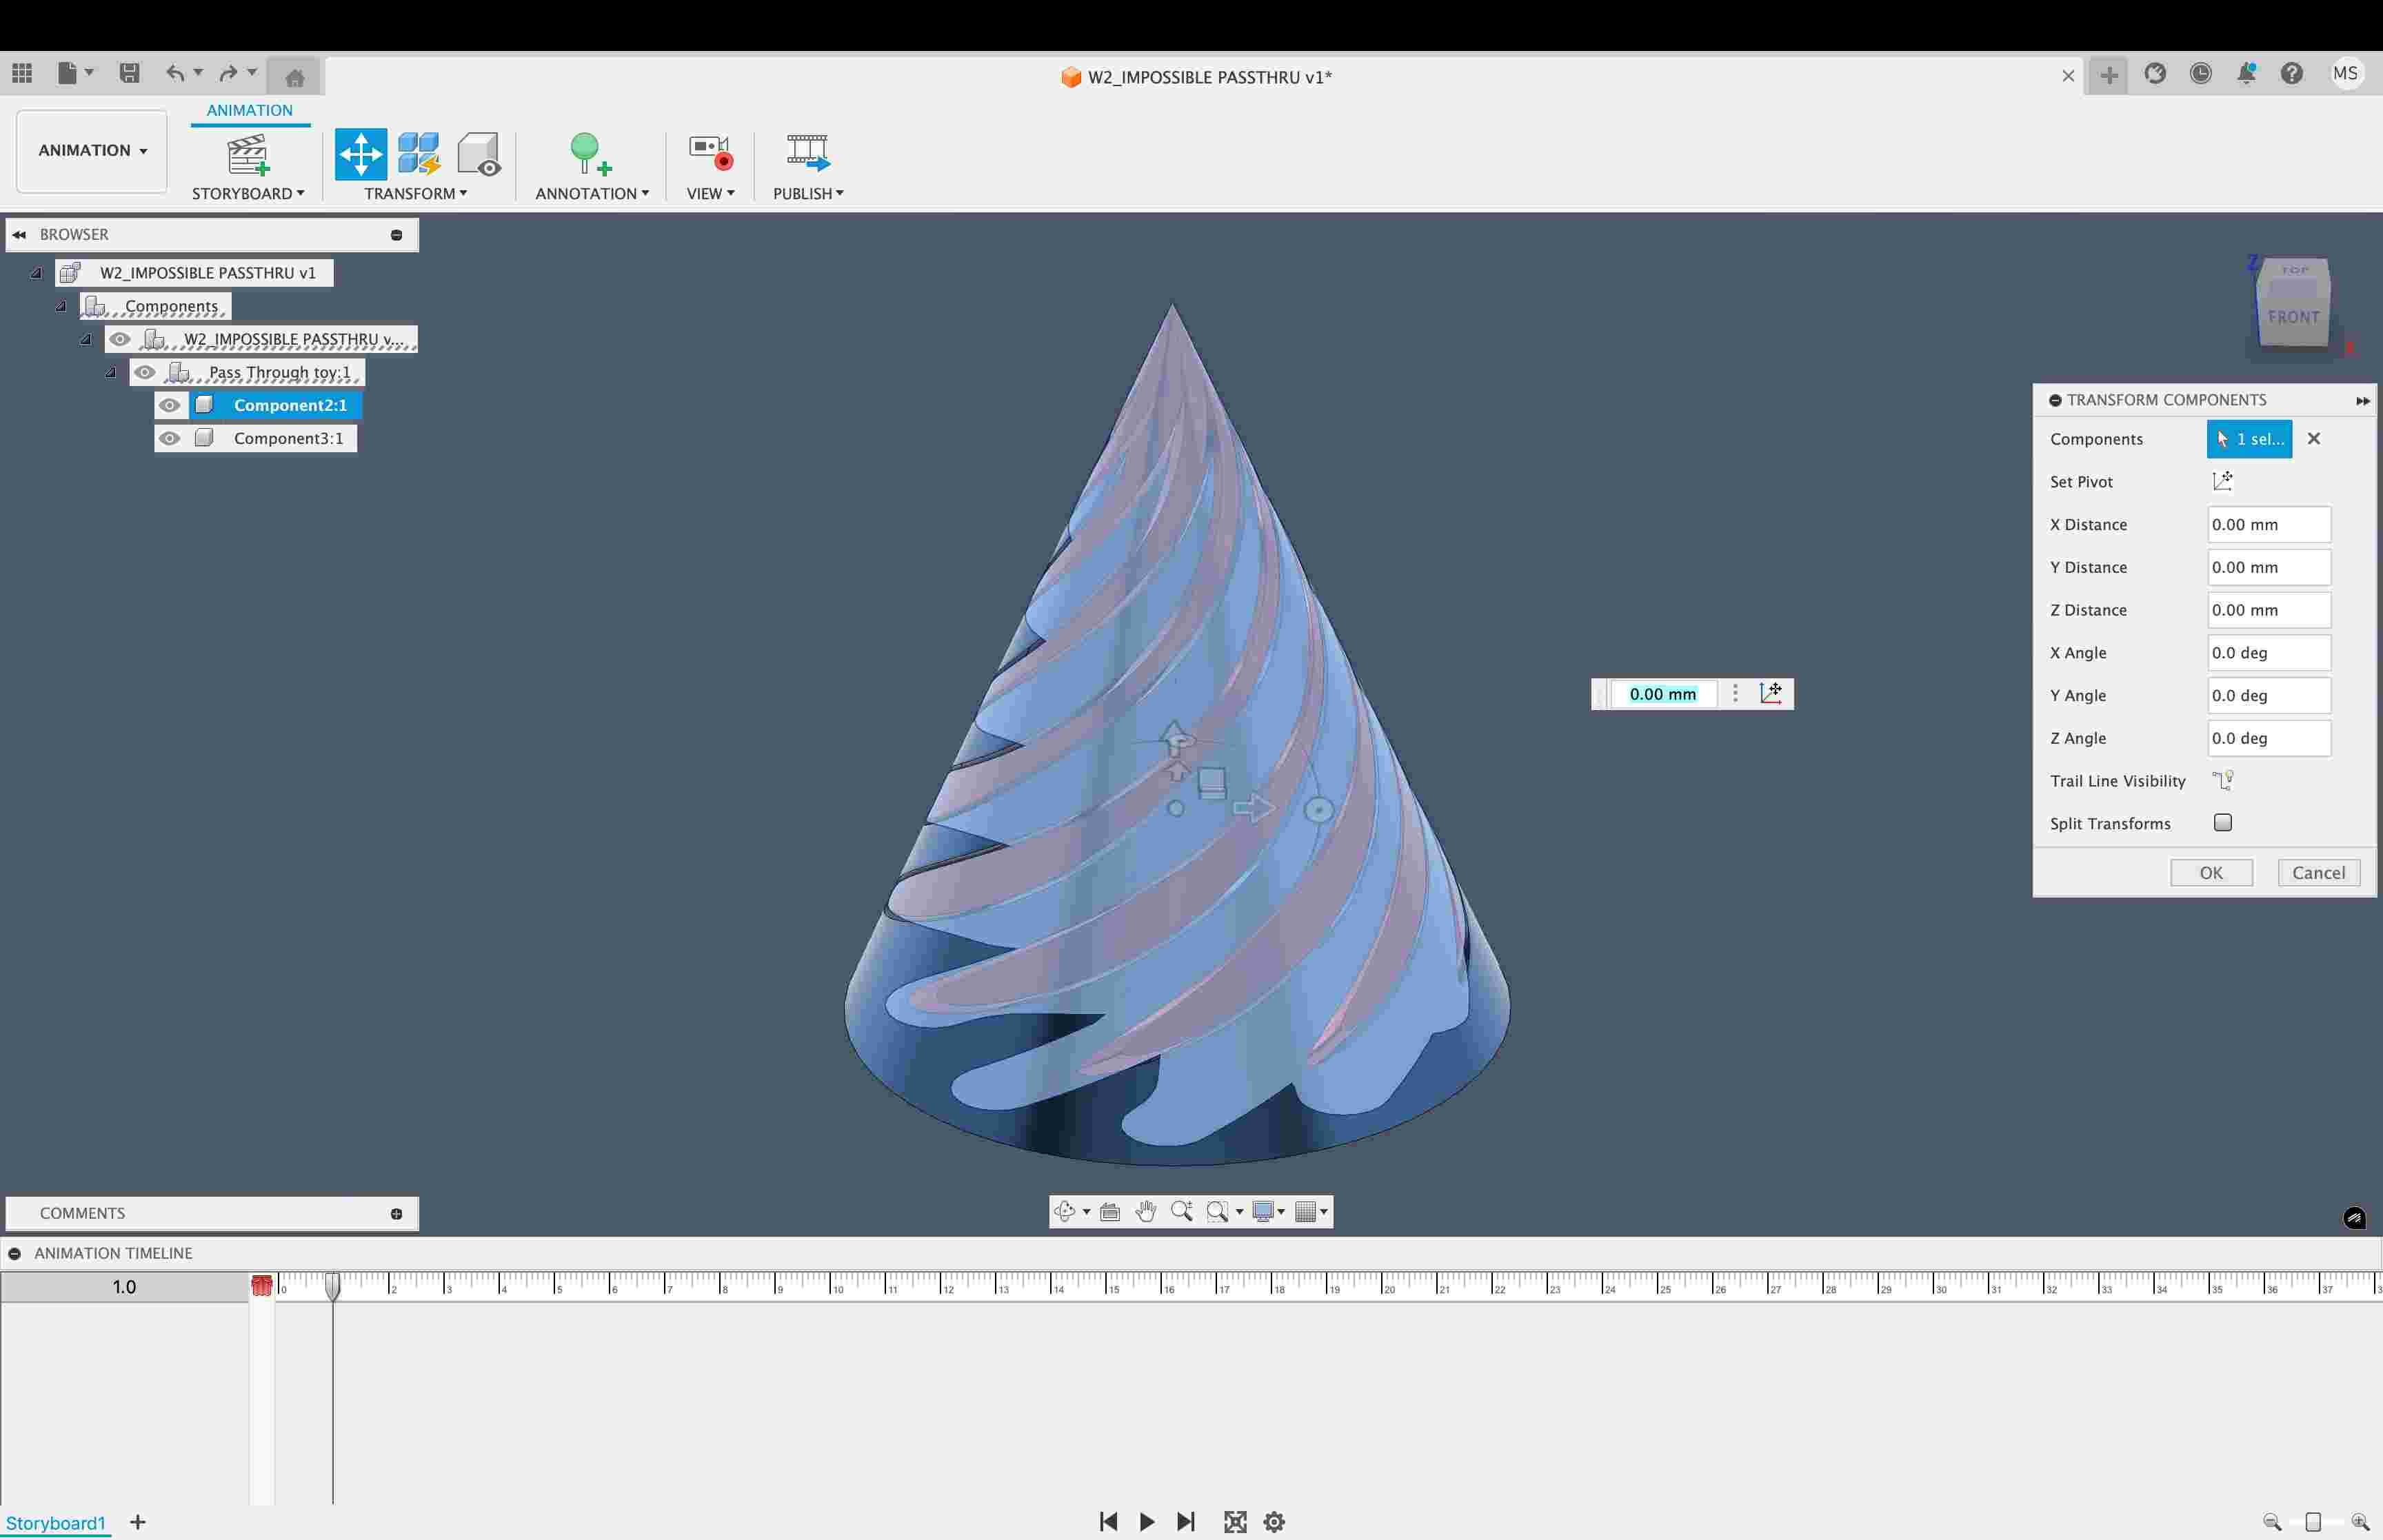Open timeline settings gear icon

click(1274, 1522)
